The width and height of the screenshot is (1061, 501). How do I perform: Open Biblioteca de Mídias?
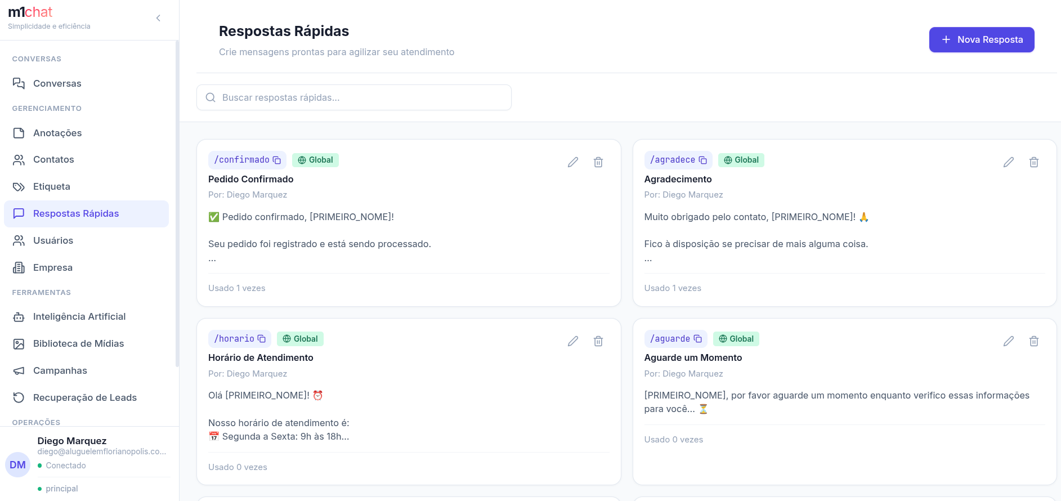click(86, 344)
